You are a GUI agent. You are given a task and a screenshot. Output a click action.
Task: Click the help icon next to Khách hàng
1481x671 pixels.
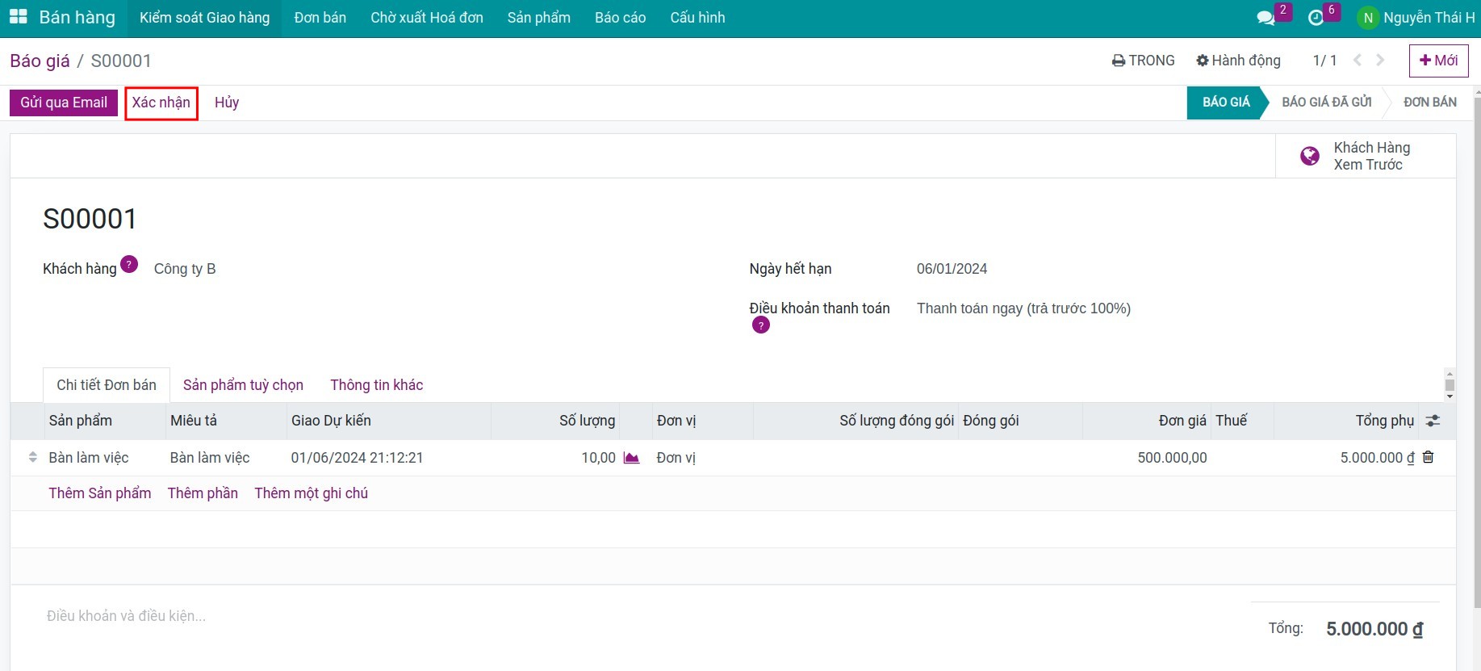click(129, 264)
